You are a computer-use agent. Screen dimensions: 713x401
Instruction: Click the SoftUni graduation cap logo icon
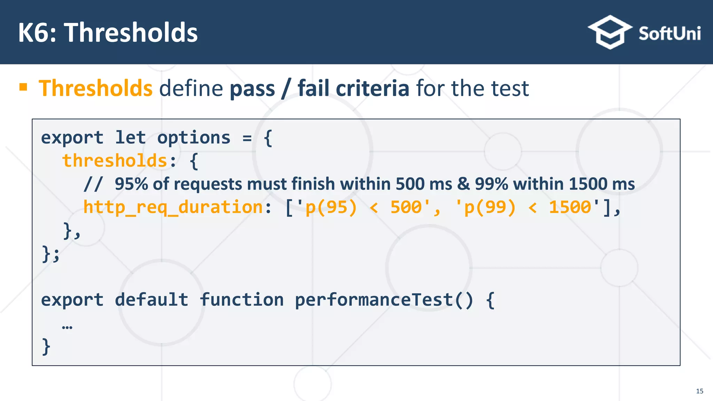[x=610, y=32]
